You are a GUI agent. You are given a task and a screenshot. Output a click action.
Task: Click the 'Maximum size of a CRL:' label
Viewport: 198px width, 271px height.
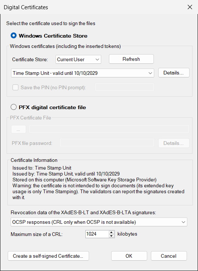pyautogui.click(x=36, y=234)
